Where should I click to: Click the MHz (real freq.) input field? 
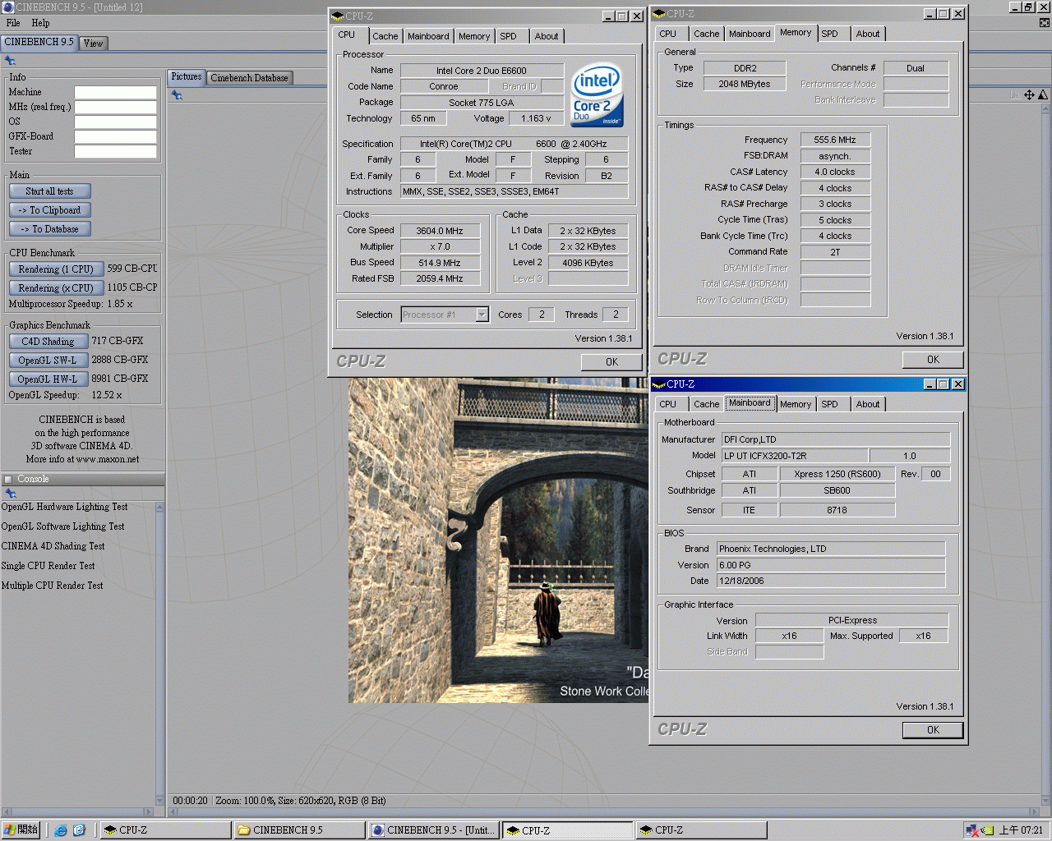coord(115,107)
